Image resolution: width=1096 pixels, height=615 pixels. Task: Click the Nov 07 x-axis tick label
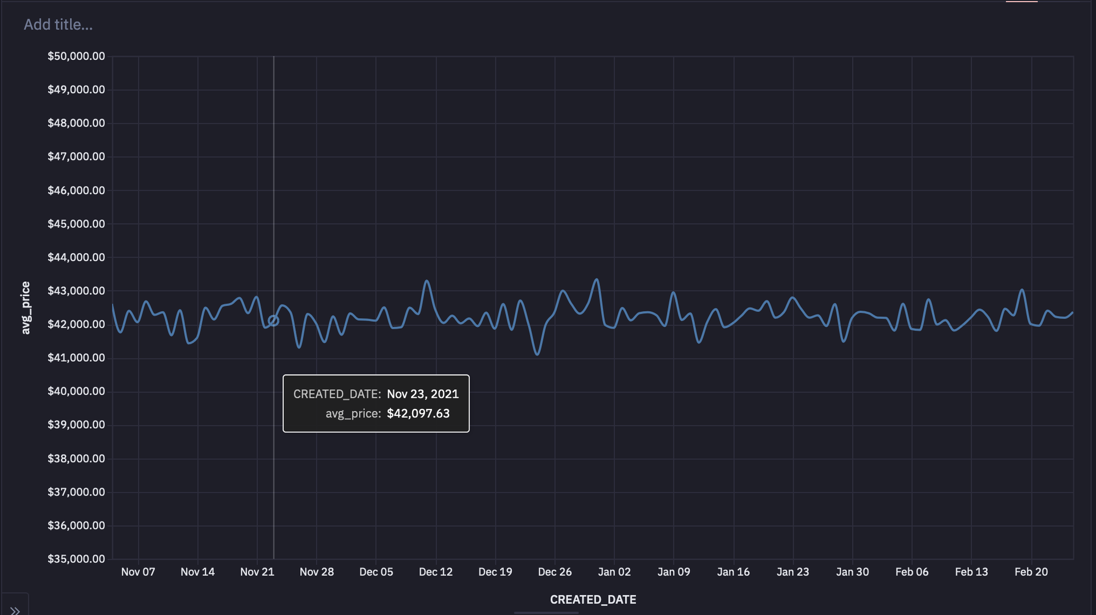(x=138, y=572)
